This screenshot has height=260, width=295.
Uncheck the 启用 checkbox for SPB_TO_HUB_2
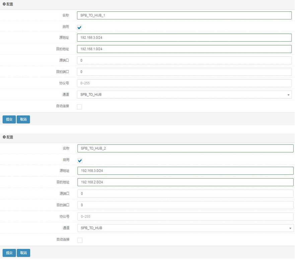tap(80, 161)
